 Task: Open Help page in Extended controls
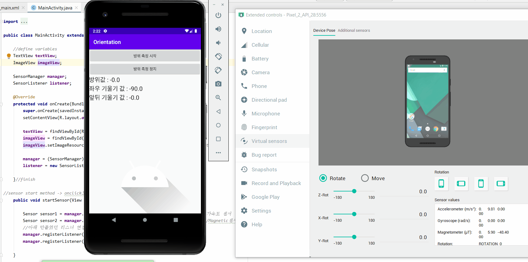click(272, 224)
